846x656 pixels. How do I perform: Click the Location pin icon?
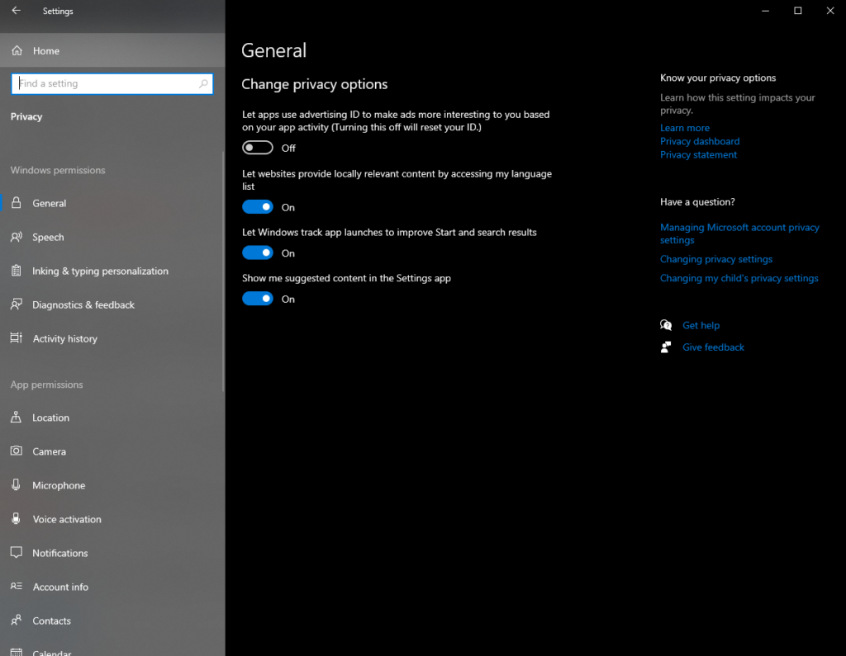[x=17, y=417]
